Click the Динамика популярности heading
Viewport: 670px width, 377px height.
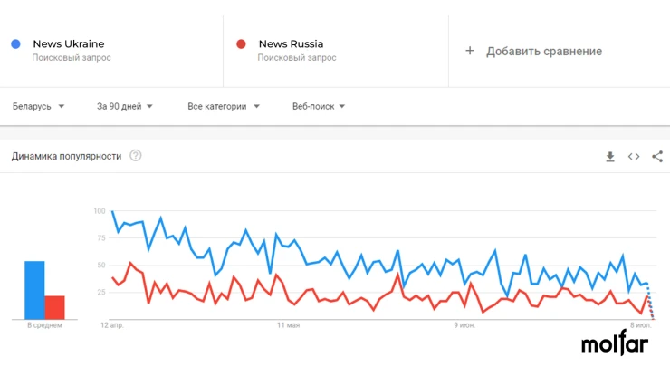coord(66,156)
